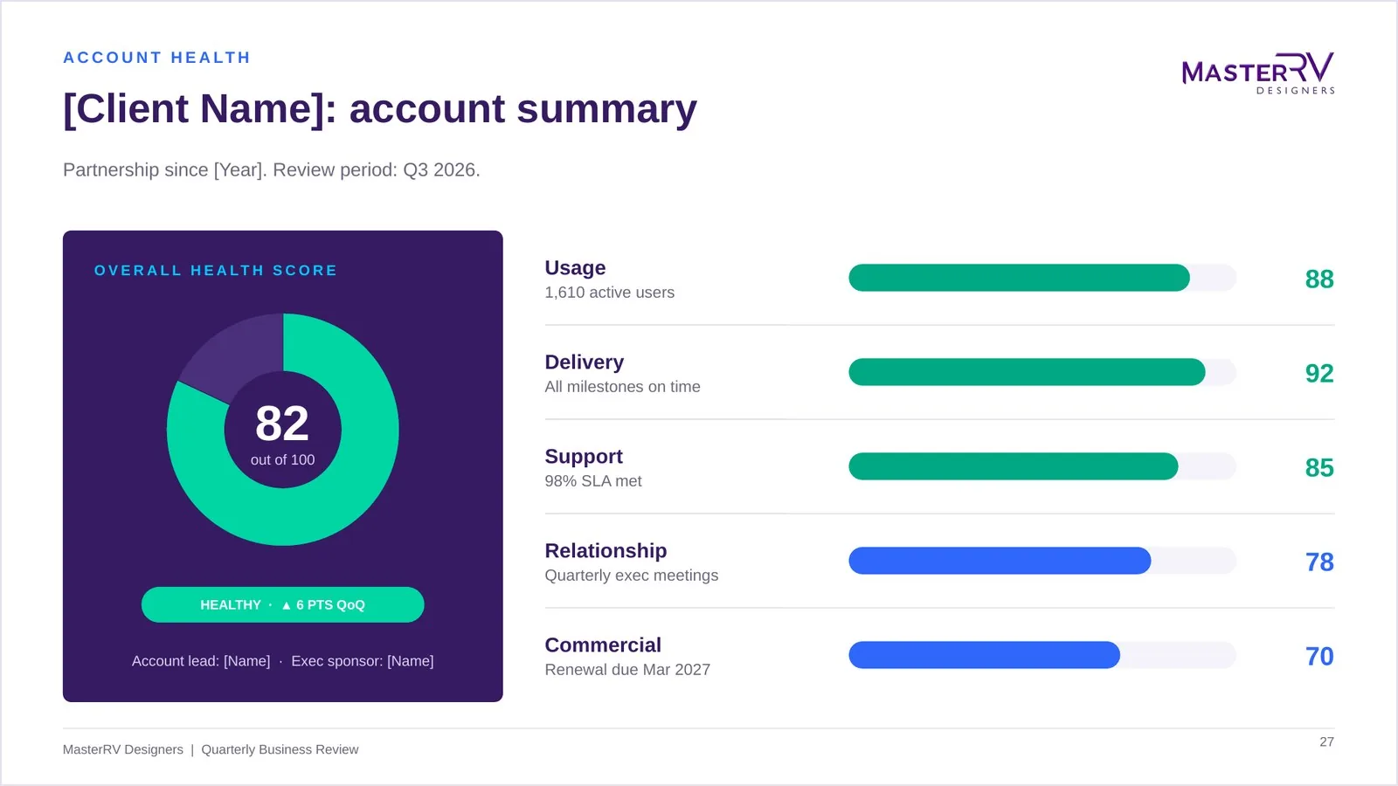Select the 'Account lead: [Name]' text
The width and height of the screenshot is (1398, 786).
coord(201,661)
